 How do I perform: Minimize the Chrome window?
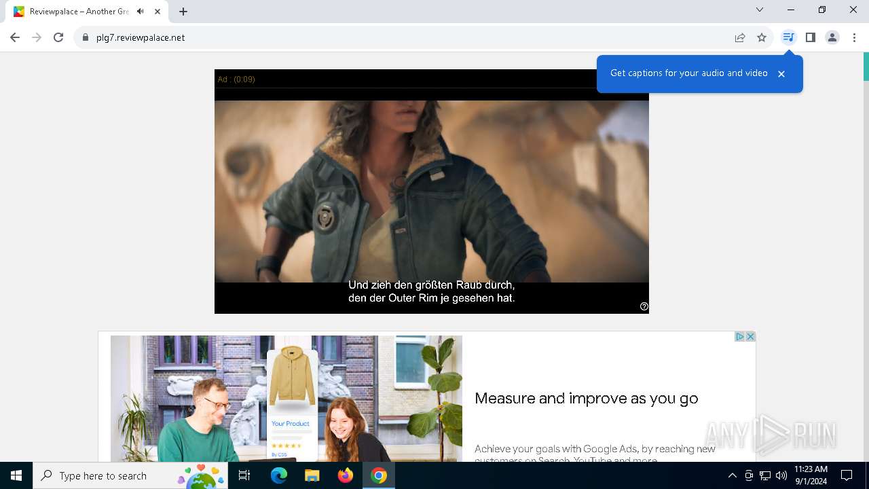tap(791, 10)
